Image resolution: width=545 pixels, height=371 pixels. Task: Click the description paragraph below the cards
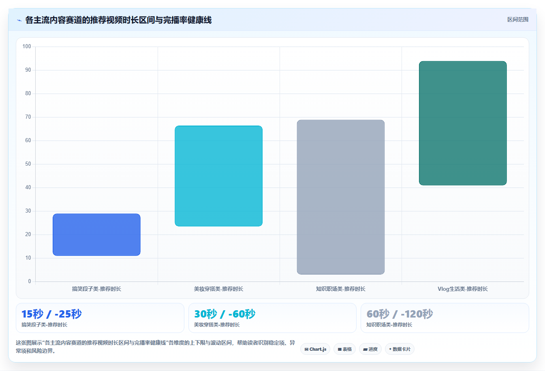156,347
